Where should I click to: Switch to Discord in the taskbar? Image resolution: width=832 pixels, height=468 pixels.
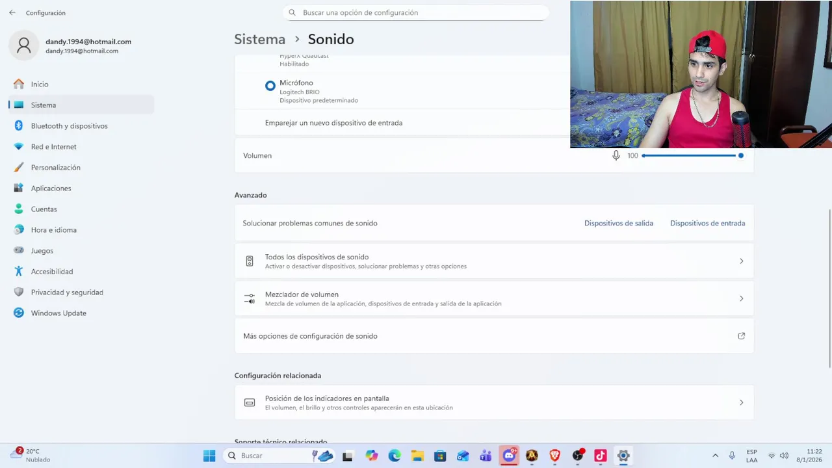[x=509, y=456]
